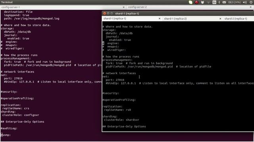Viewport: 254px width, 142px height.
Task: Click '# wiredTiger:' in shard-1 terminal
Action: click(114, 50)
